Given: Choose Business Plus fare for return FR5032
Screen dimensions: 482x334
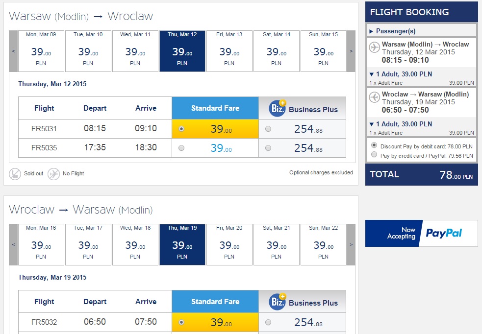Looking at the screenshot, I should [x=268, y=322].
